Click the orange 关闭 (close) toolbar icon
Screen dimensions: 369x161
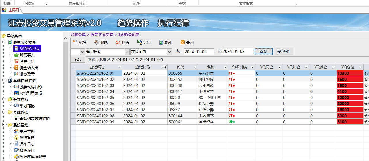[x=182, y=42]
